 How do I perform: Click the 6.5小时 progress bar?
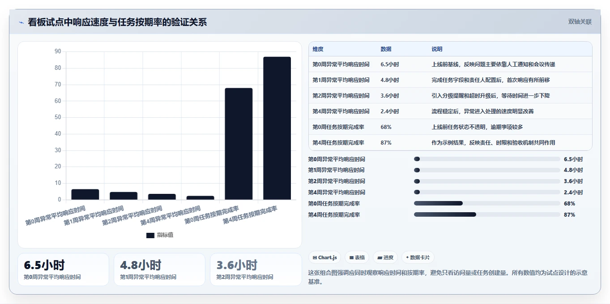(487, 159)
